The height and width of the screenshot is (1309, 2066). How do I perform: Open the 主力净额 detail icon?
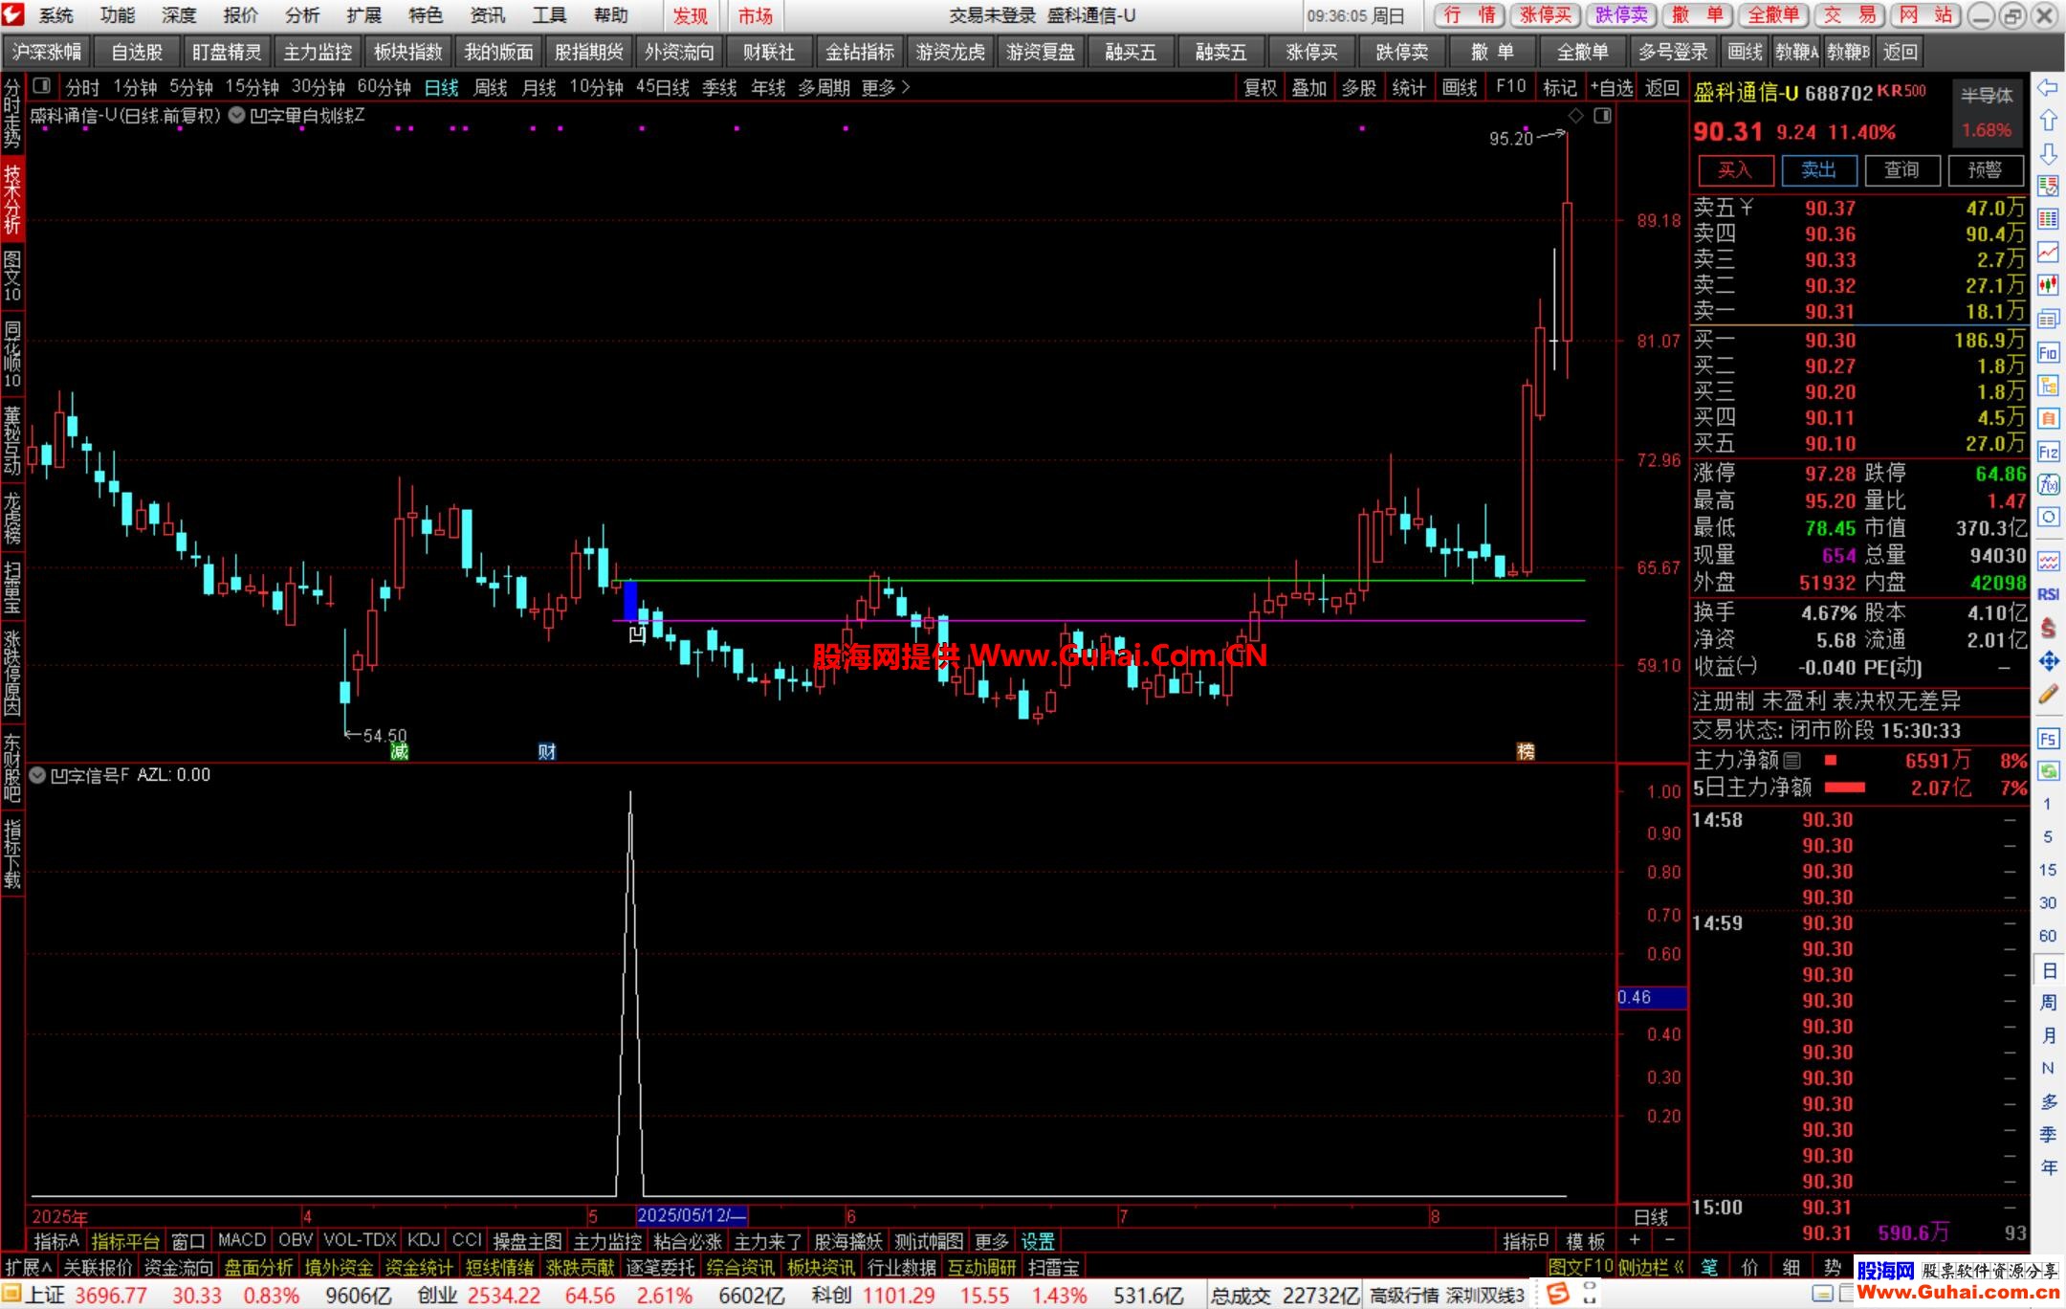click(x=1791, y=761)
